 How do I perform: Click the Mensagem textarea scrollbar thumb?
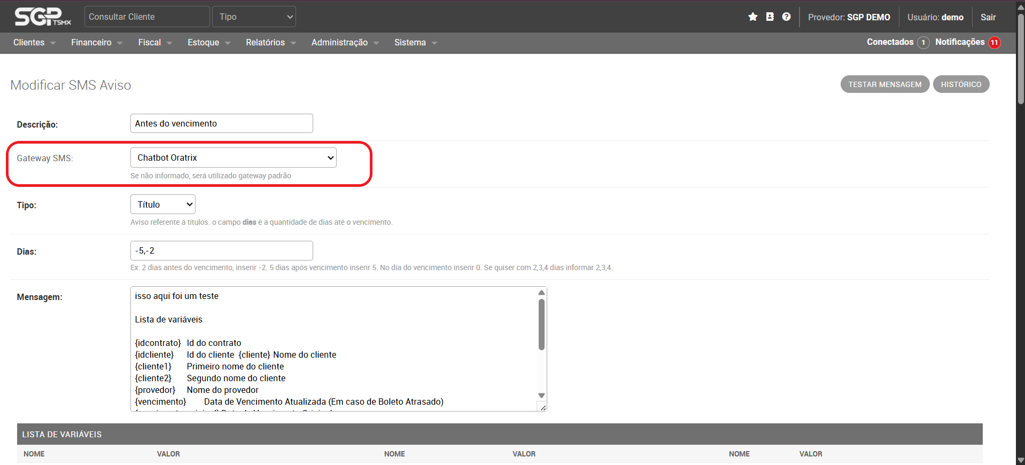(x=541, y=325)
